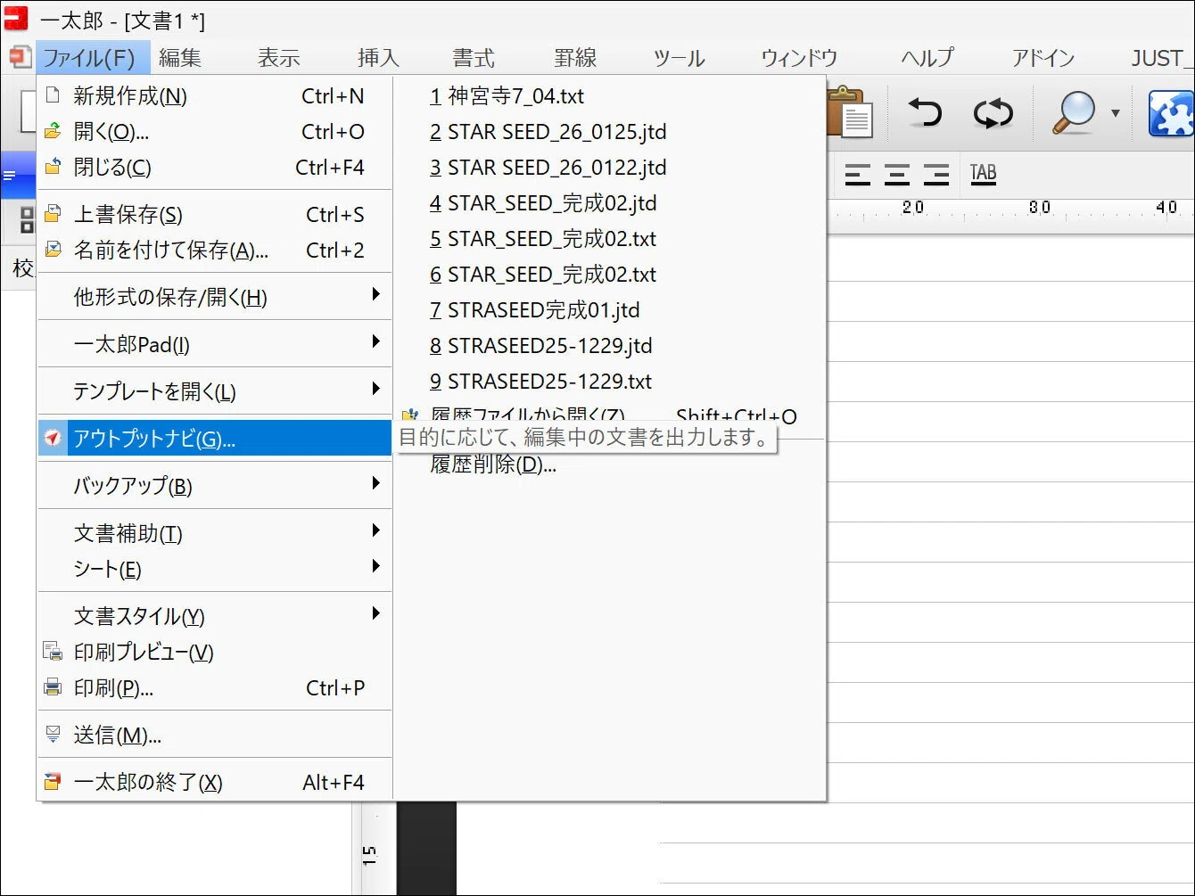The height and width of the screenshot is (896, 1195).
Task: Open the 挿入 menu
Action: (x=378, y=58)
